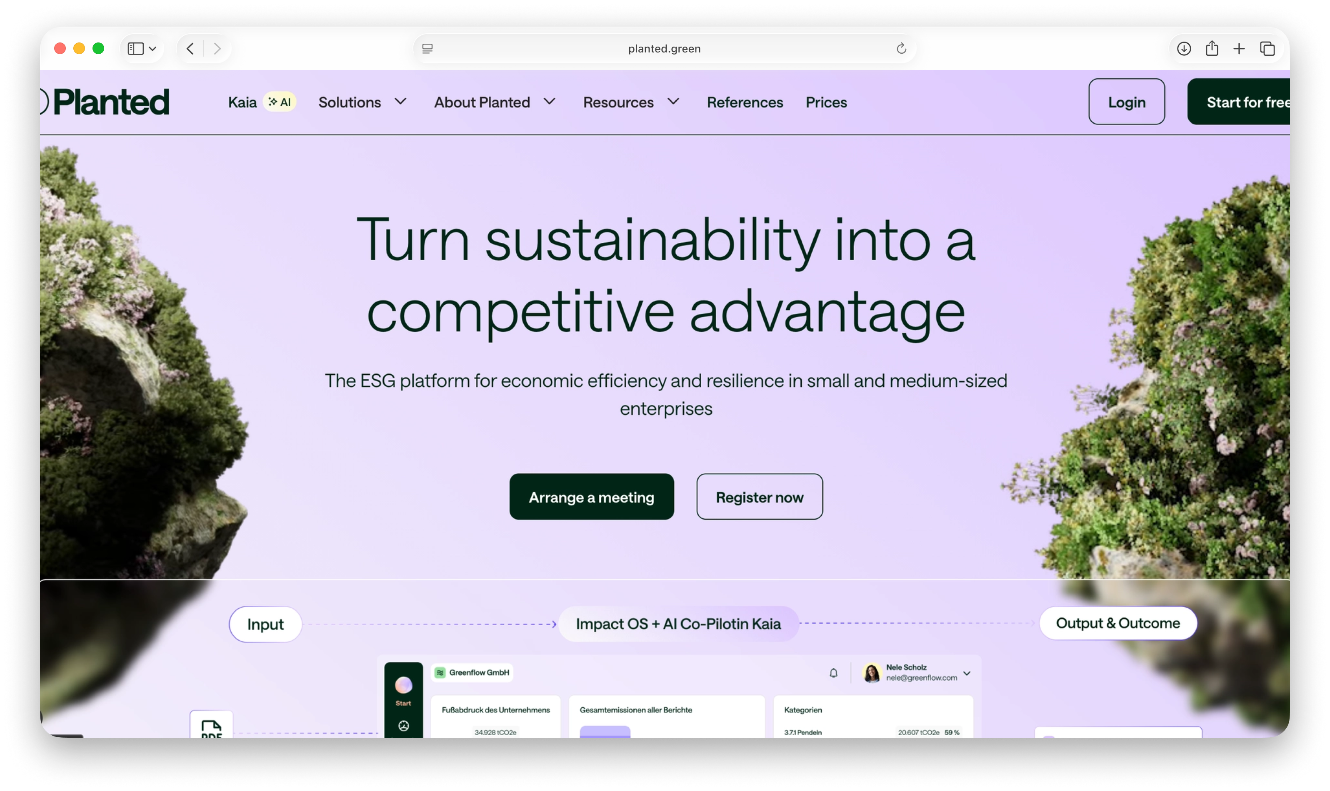Click the Fußabdruck des Unternehmens card title
The image size is (1330, 791).
(x=495, y=709)
